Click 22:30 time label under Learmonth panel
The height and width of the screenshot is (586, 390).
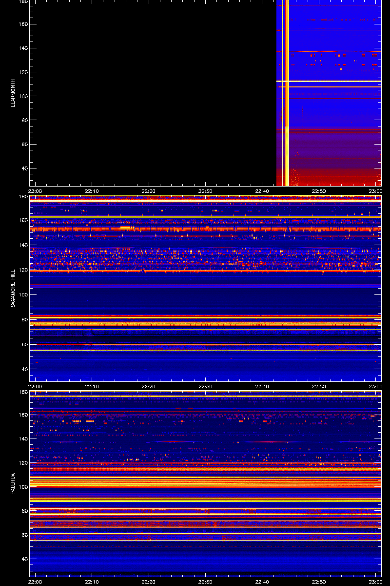tap(205, 191)
